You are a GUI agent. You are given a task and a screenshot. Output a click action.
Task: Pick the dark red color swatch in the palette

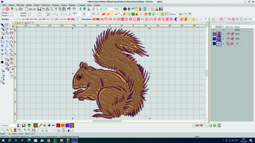(58, 126)
